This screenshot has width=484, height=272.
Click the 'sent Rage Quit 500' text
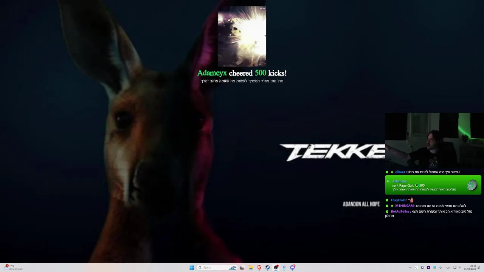(408, 185)
